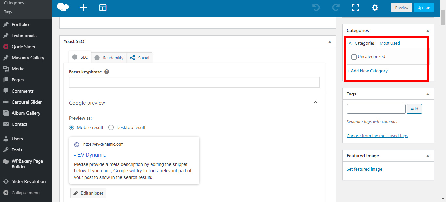Open Tags in the Posts submenu
Image resolution: width=446 pixels, height=202 pixels.
coord(8,12)
